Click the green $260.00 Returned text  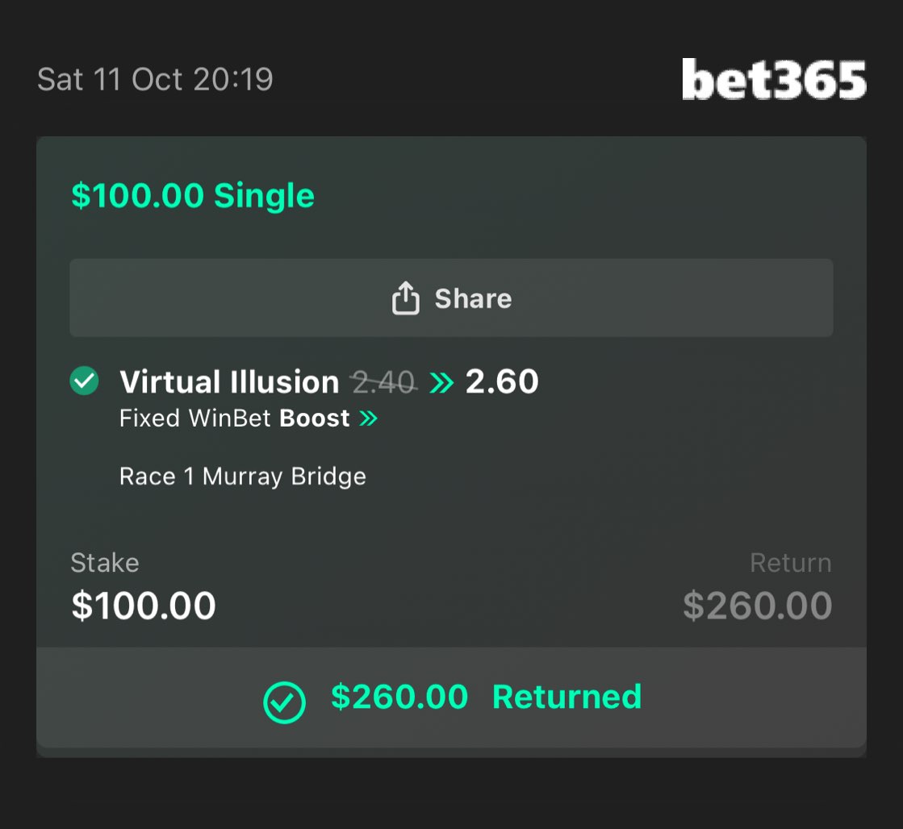point(486,698)
